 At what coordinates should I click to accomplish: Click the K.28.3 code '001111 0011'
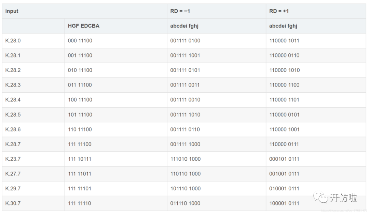pyautogui.click(x=185, y=85)
